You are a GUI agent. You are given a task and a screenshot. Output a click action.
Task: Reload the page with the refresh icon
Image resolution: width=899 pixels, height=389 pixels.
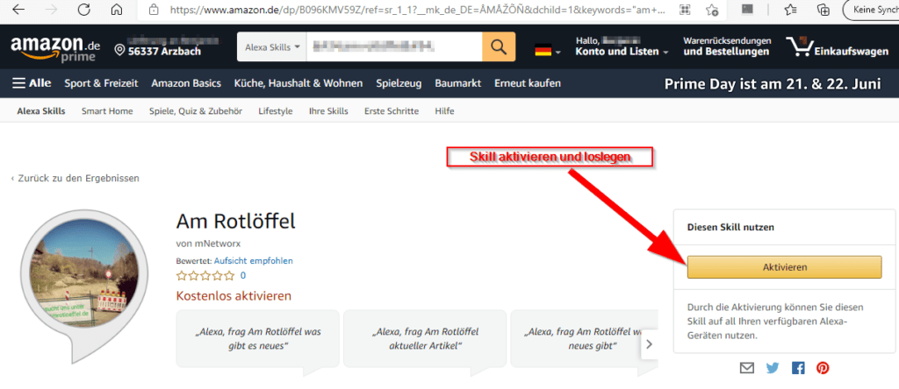tap(83, 10)
